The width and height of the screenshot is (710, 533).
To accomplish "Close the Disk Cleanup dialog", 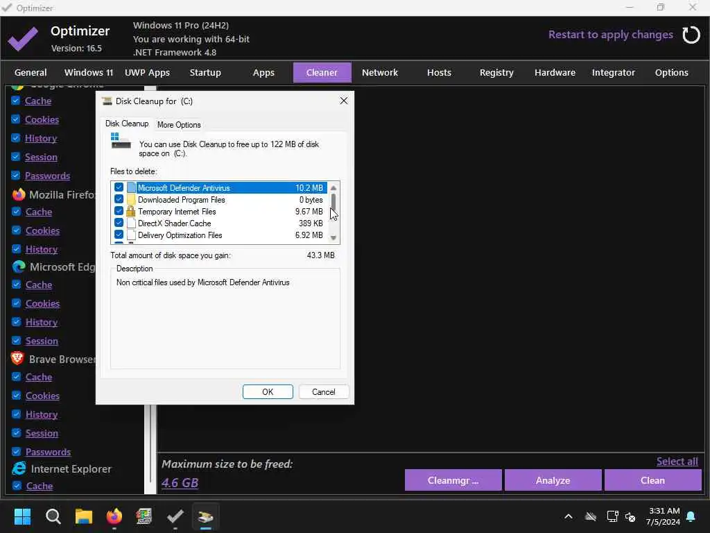I will (344, 101).
